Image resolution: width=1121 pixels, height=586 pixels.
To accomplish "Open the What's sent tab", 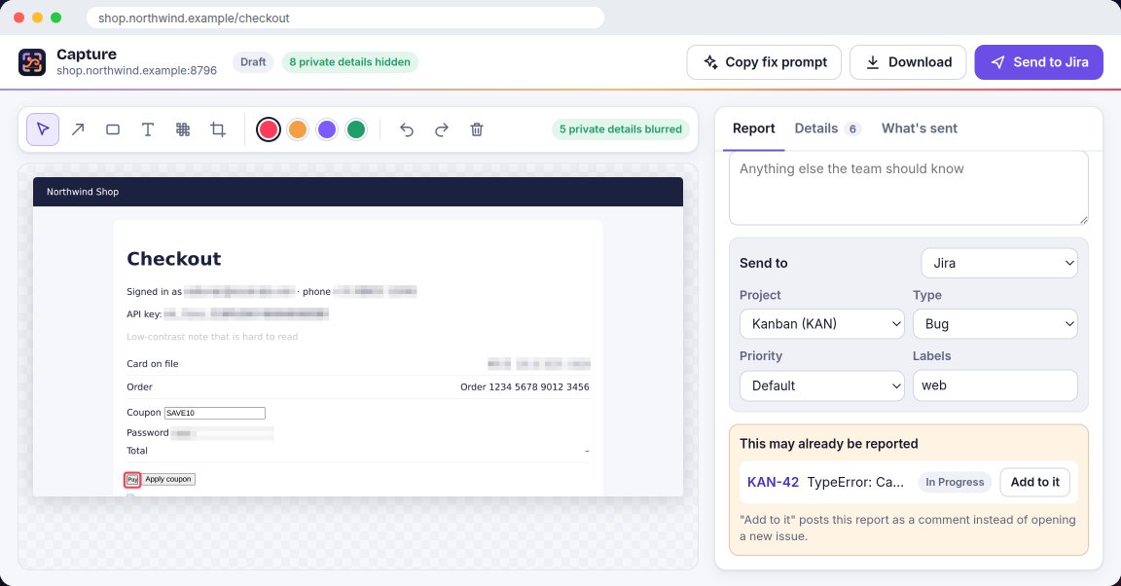I will pos(919,128).
